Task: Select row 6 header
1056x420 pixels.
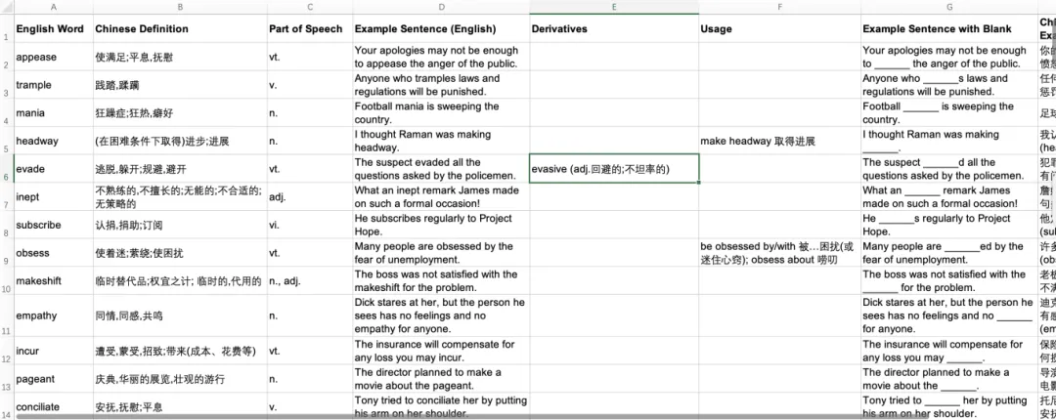Action: [x=7, y=168]
